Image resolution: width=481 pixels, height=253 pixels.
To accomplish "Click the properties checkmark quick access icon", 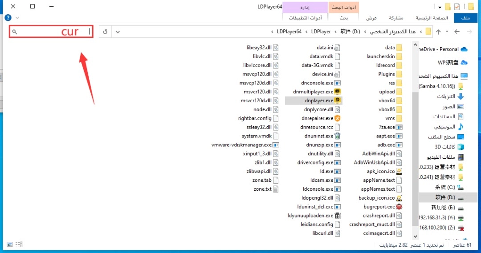I will pyautogui.click(x=457, y=6).
